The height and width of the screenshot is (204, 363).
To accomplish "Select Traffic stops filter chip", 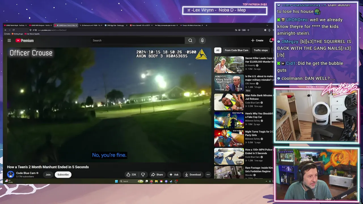I will tap(261, 50).
